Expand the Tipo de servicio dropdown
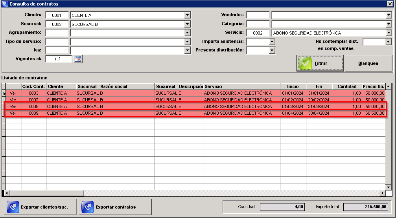396x218 pixels. (x=187, y=42)
